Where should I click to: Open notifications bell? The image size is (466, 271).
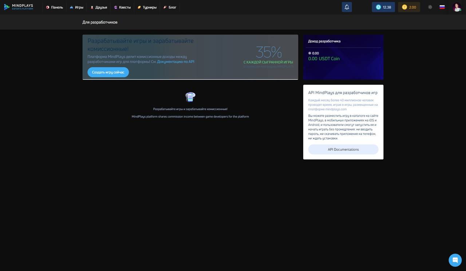347,7
